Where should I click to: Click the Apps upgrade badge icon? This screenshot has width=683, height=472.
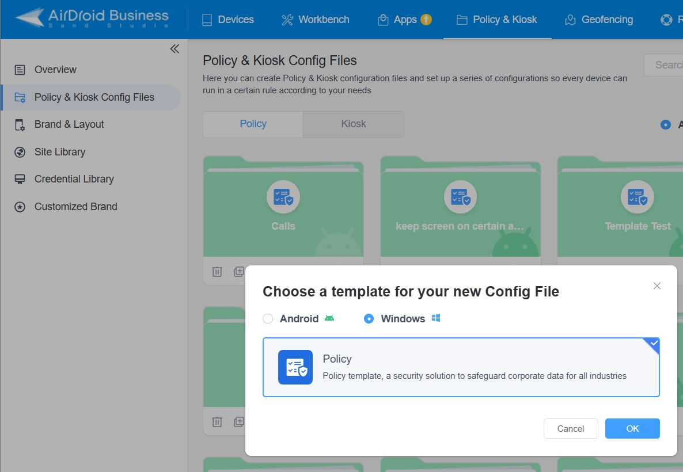pos(426,20)
